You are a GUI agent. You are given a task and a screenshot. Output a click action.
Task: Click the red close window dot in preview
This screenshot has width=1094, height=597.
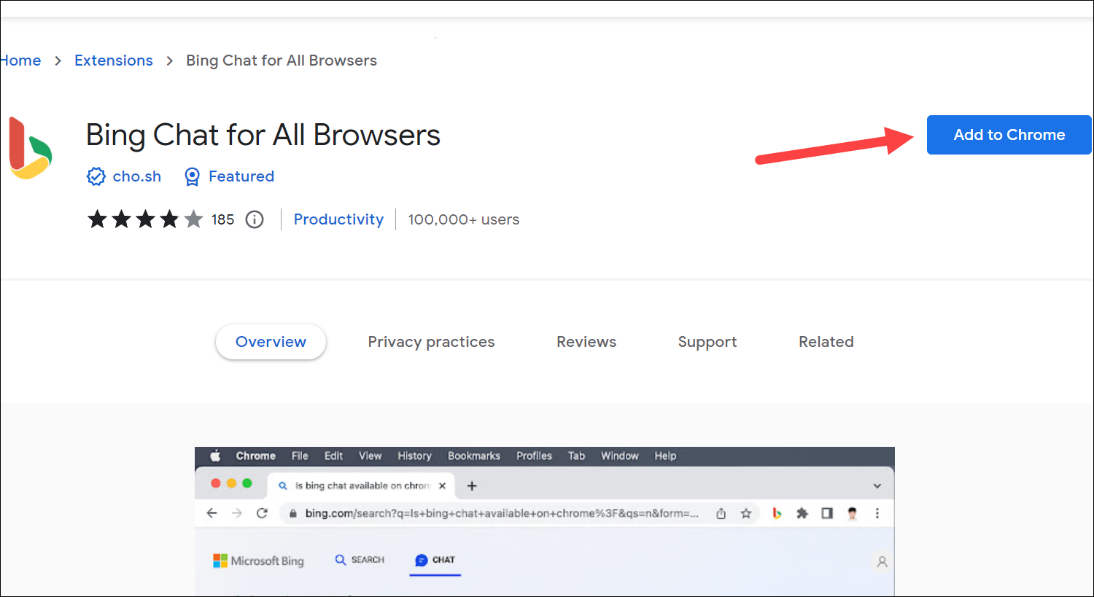215,483
